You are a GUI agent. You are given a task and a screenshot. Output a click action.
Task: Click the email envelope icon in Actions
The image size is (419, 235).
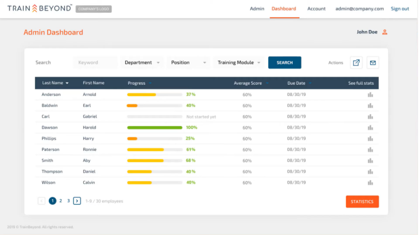click(373, 63)
